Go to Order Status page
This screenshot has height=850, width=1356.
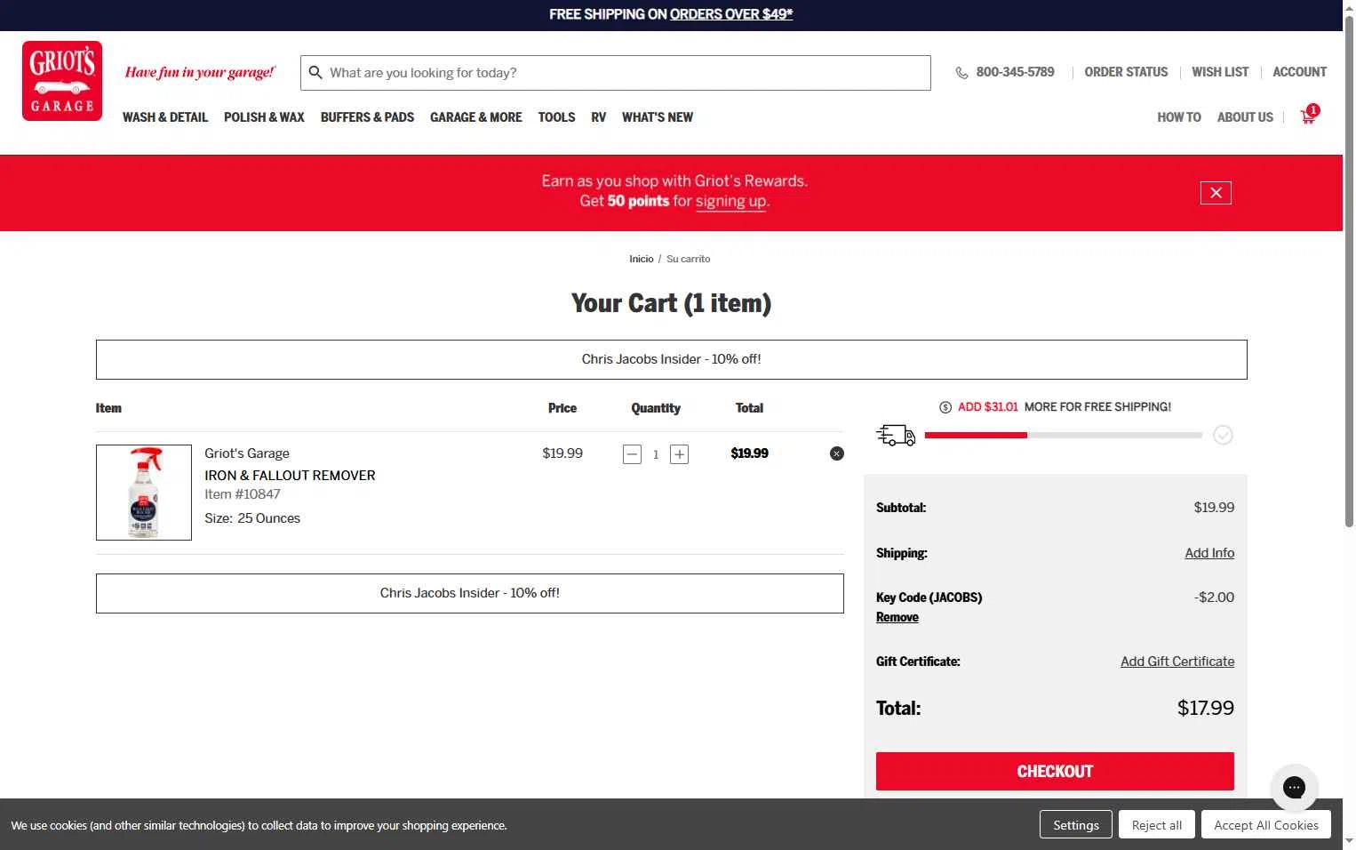pos(1126,72)
